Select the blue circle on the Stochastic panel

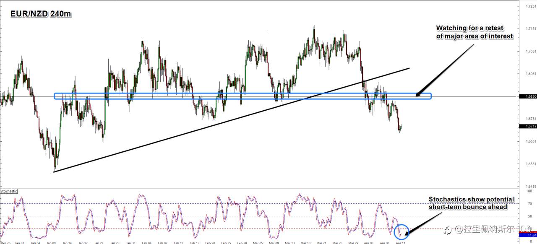tap(401, 231)
